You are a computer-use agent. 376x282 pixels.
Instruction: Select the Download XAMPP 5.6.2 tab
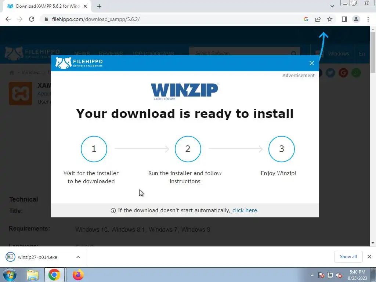coord(47,6)
